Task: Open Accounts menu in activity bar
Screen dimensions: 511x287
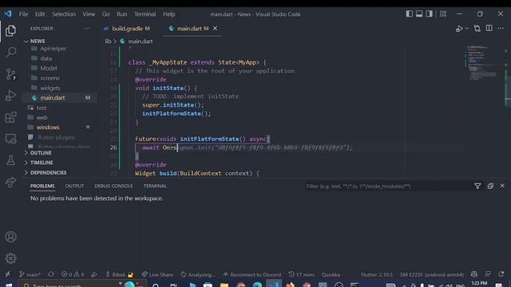Action: pyautogui.click(x=10, y=237)
